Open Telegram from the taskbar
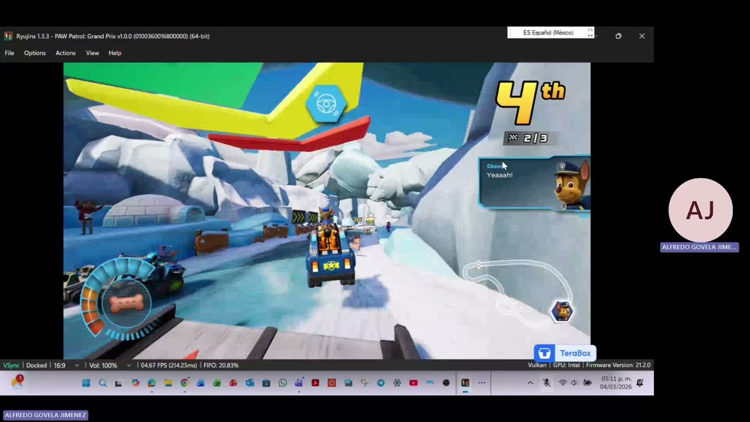750x422 pixels. coord(381,383)
